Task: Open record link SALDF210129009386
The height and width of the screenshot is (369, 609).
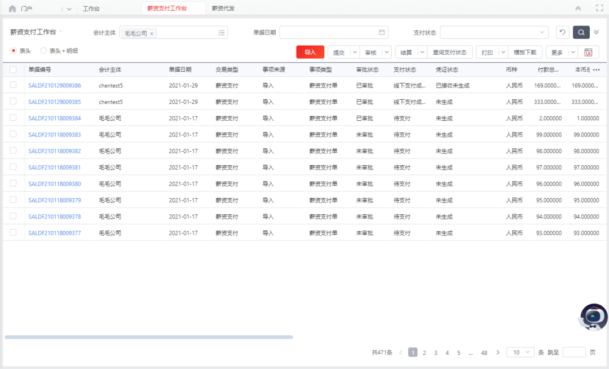Action: pos(55,86)
